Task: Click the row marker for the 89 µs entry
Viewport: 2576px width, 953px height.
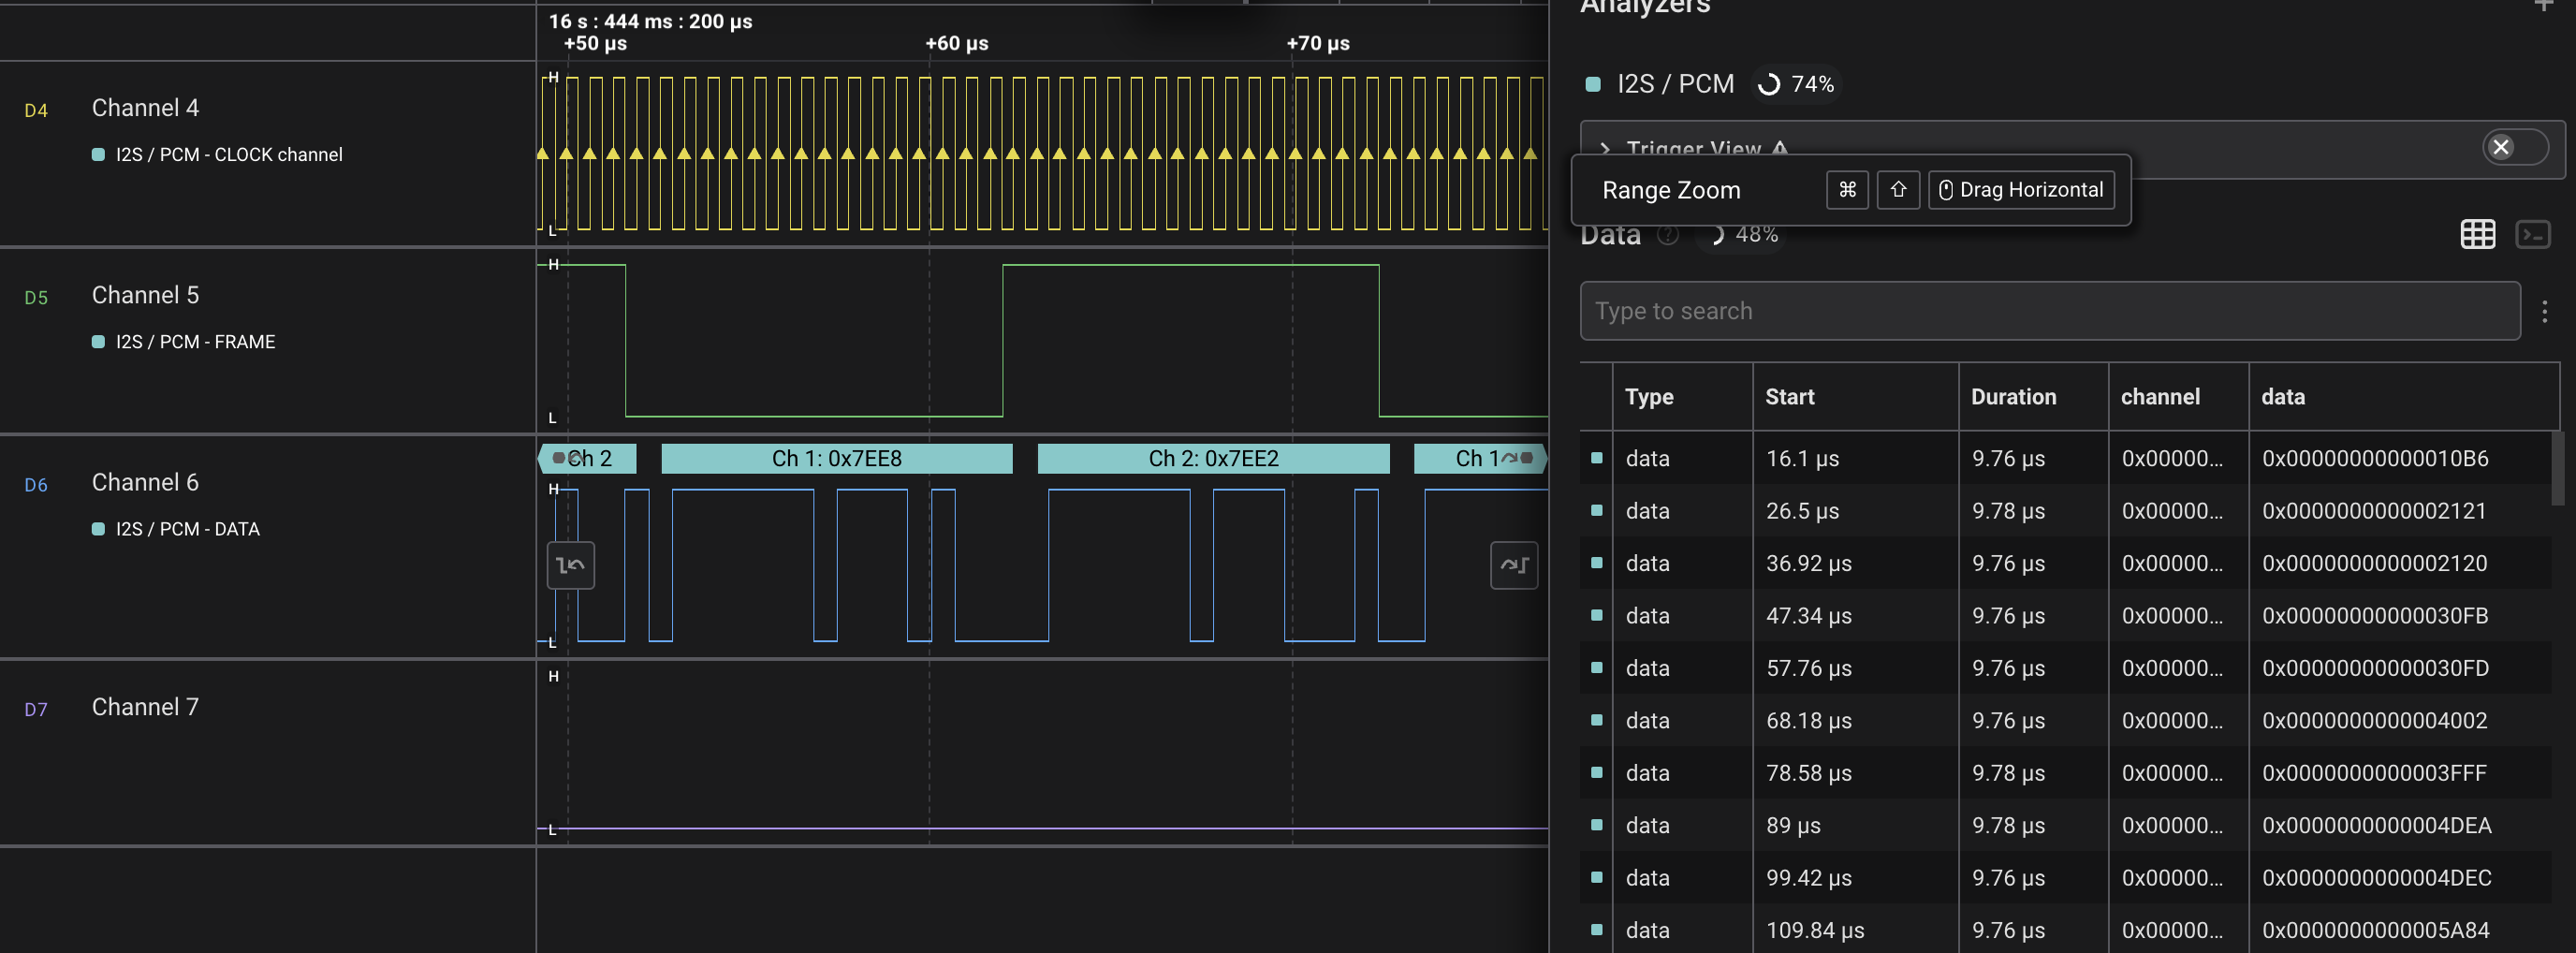Action: 1596,825
